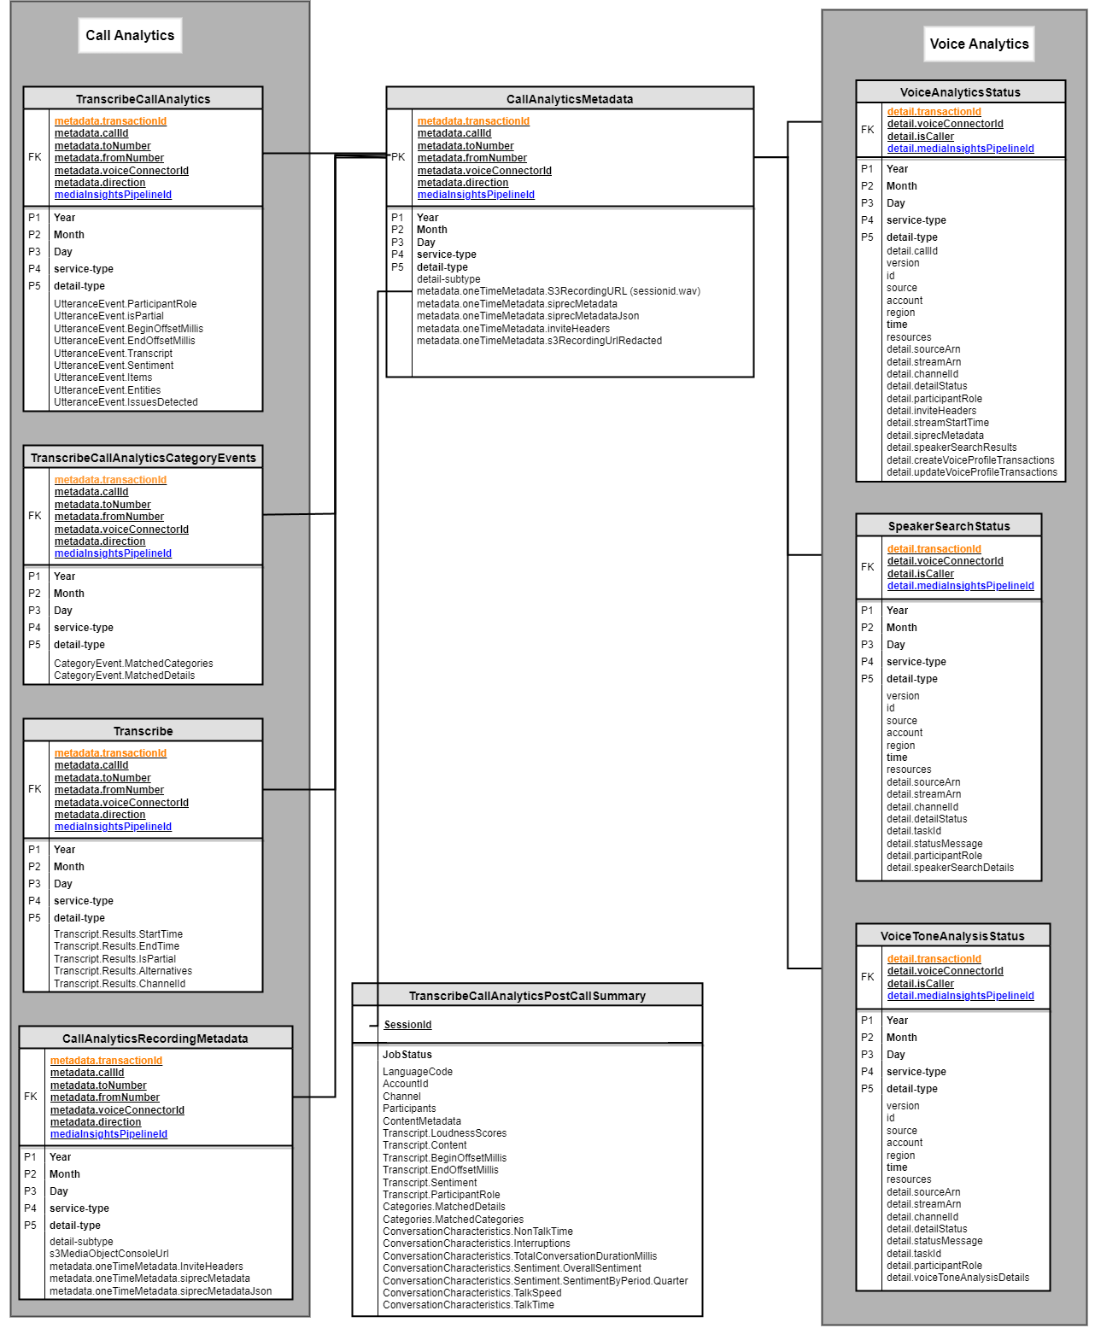
Task: Select metadata.oneTimeMetadata.s3RecordingUrlRedacted field
Action: 539,341
